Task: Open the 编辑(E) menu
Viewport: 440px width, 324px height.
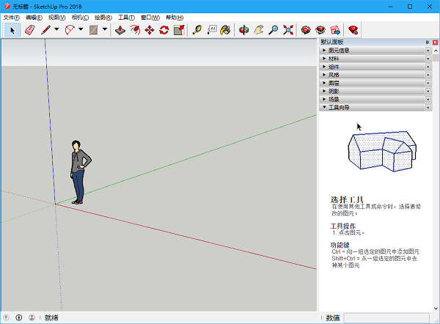Action: click(x=34, y=18)
